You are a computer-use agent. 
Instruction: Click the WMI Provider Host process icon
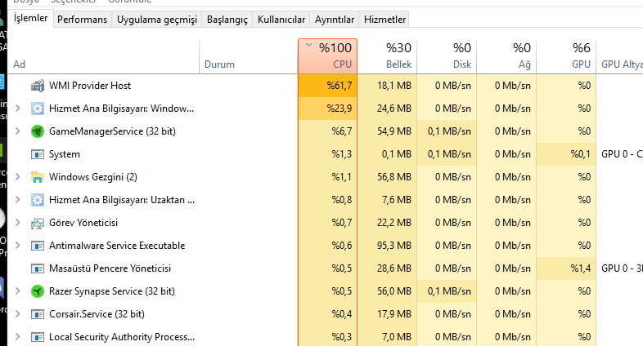[x=38, y=86]
